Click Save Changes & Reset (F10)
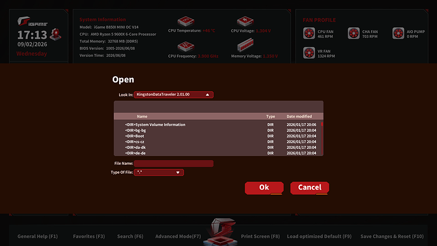 [x=392, y=236]
